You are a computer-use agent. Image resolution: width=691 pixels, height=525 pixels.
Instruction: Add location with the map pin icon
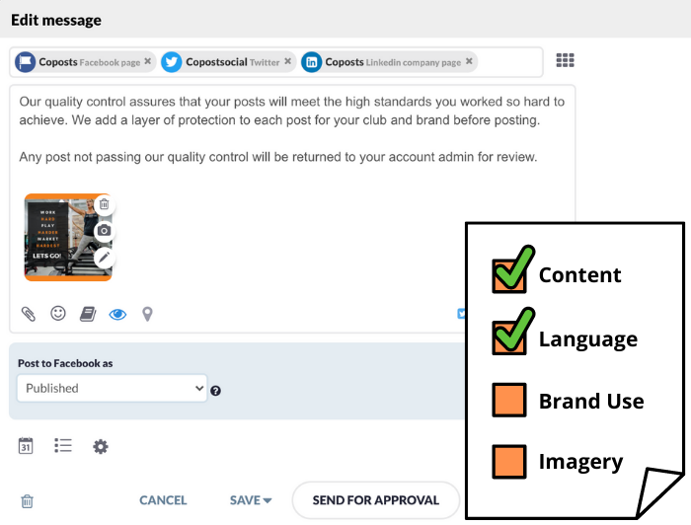pyautogui.click(x=147, y=314)
